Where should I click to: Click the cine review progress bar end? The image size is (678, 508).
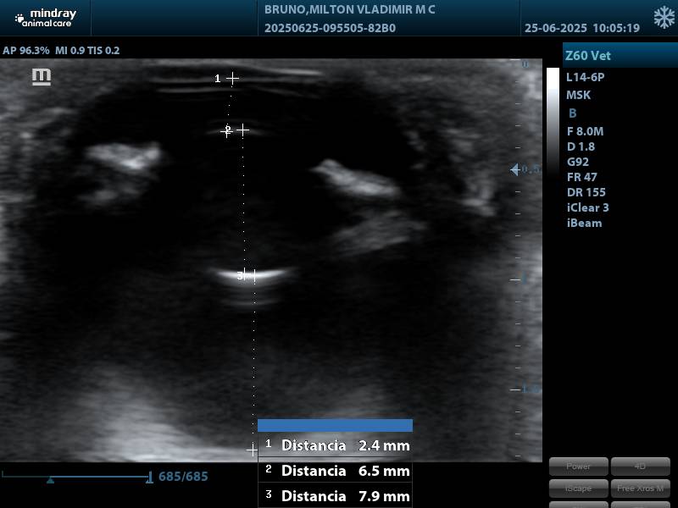coord(150,478)
